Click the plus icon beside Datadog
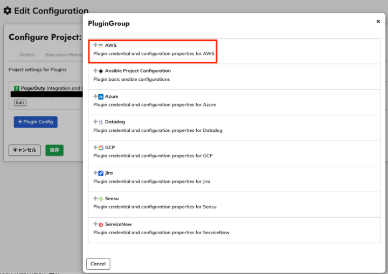This screenshot has width=388, height=274. click(95, 122)
